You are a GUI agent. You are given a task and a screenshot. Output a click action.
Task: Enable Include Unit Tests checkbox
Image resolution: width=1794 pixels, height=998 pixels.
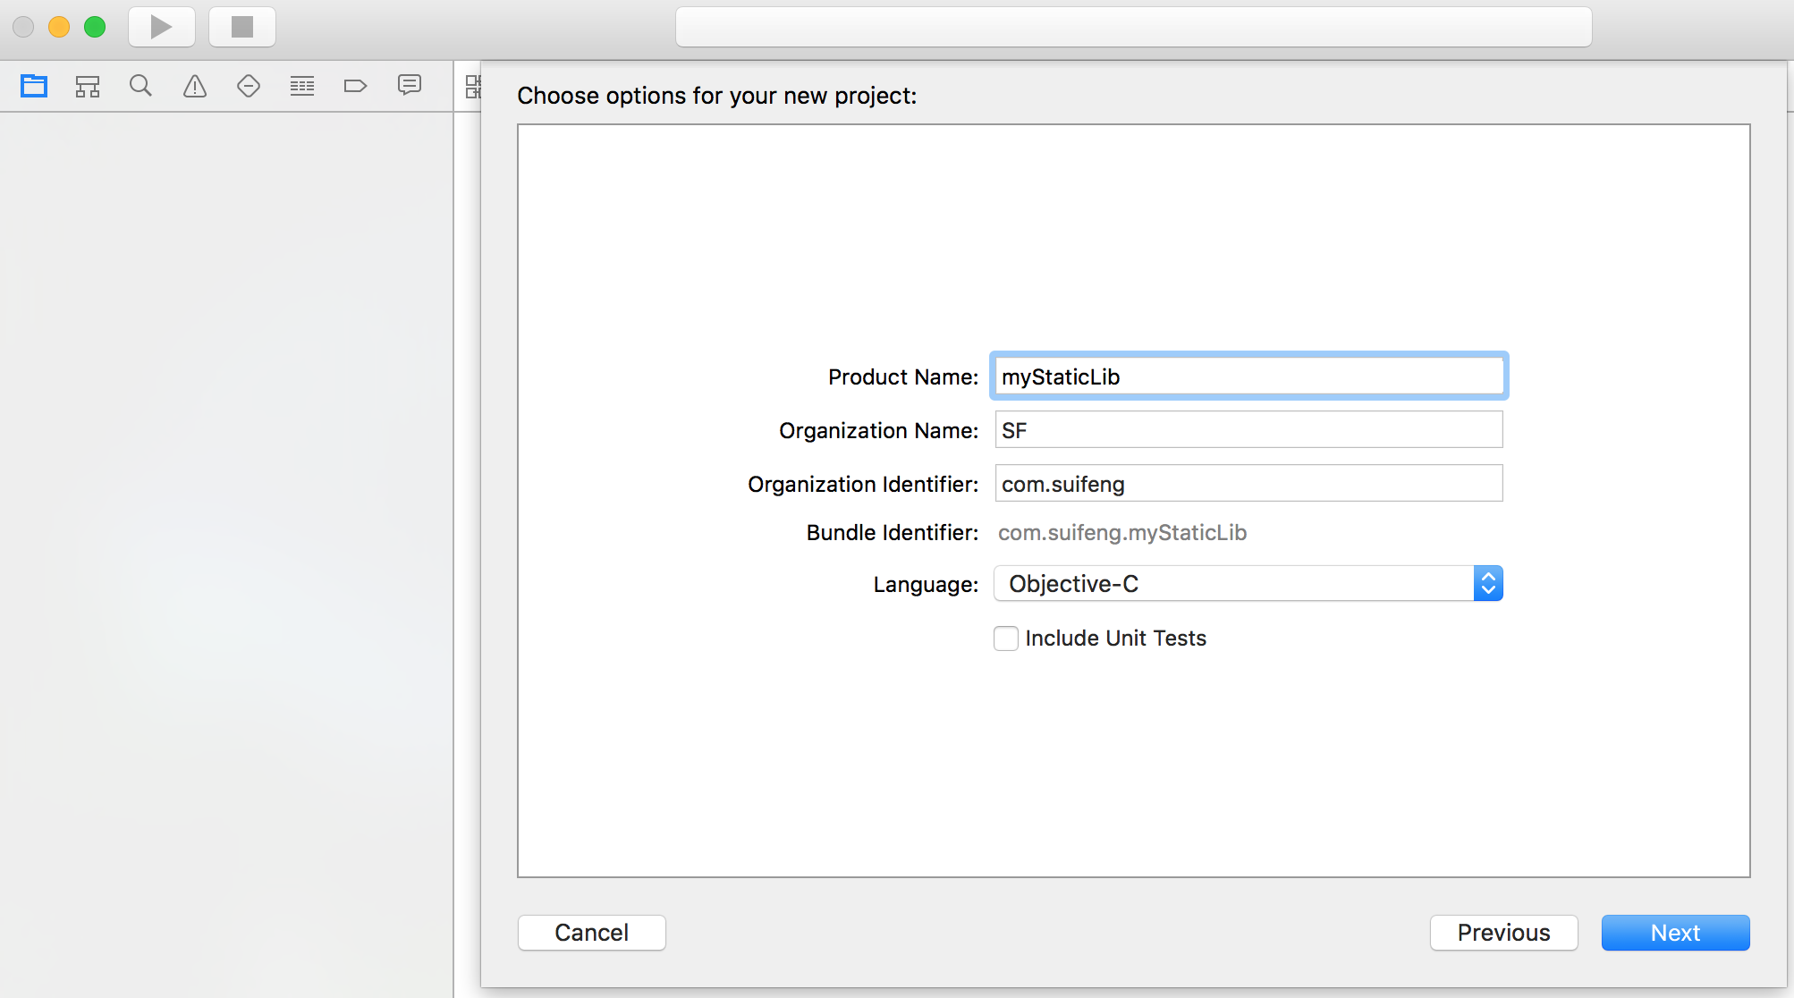(1006, 639)
